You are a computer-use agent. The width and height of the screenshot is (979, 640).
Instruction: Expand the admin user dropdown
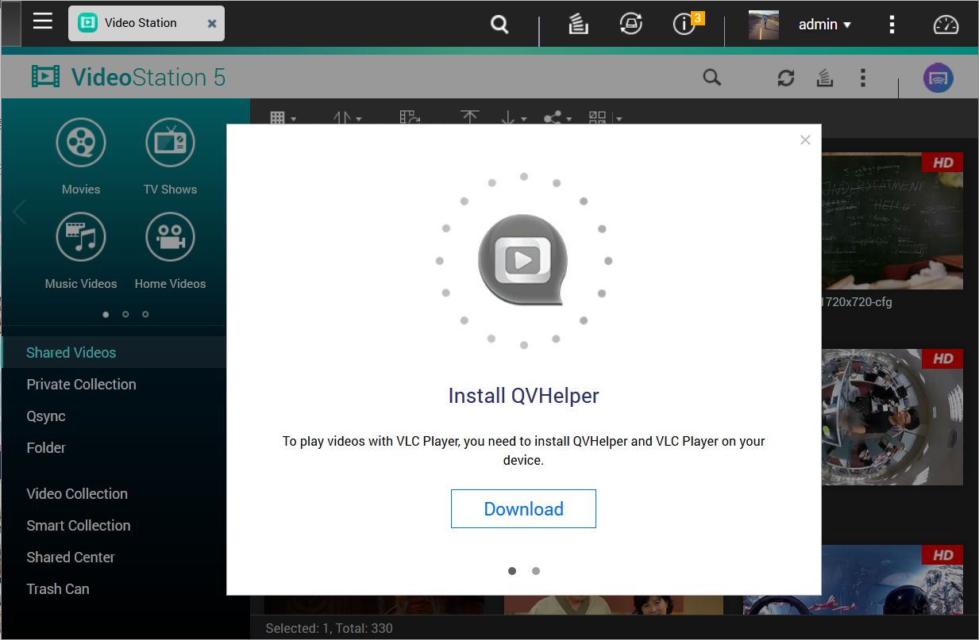(825, 25)
